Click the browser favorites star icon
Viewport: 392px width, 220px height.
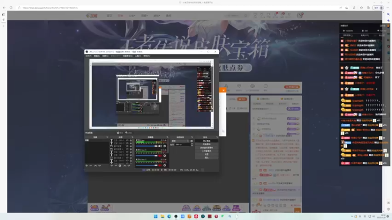[x=361, y=8]
